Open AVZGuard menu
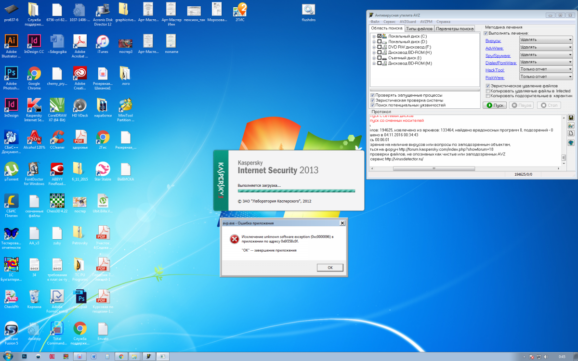578x361 pixels. pyautogui.click(x=407, y=22)
